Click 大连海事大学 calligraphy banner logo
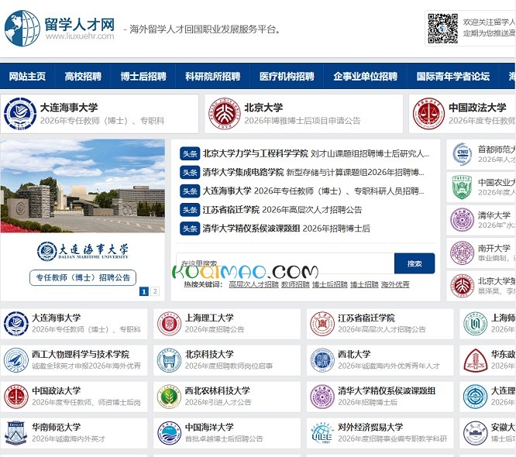 click(83, 252)
